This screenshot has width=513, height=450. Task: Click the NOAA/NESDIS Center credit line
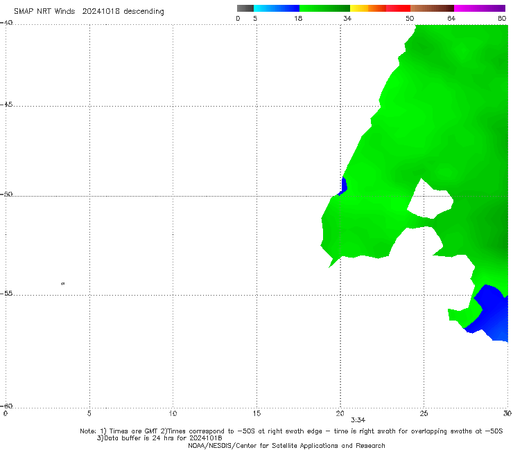click(286, 445)
